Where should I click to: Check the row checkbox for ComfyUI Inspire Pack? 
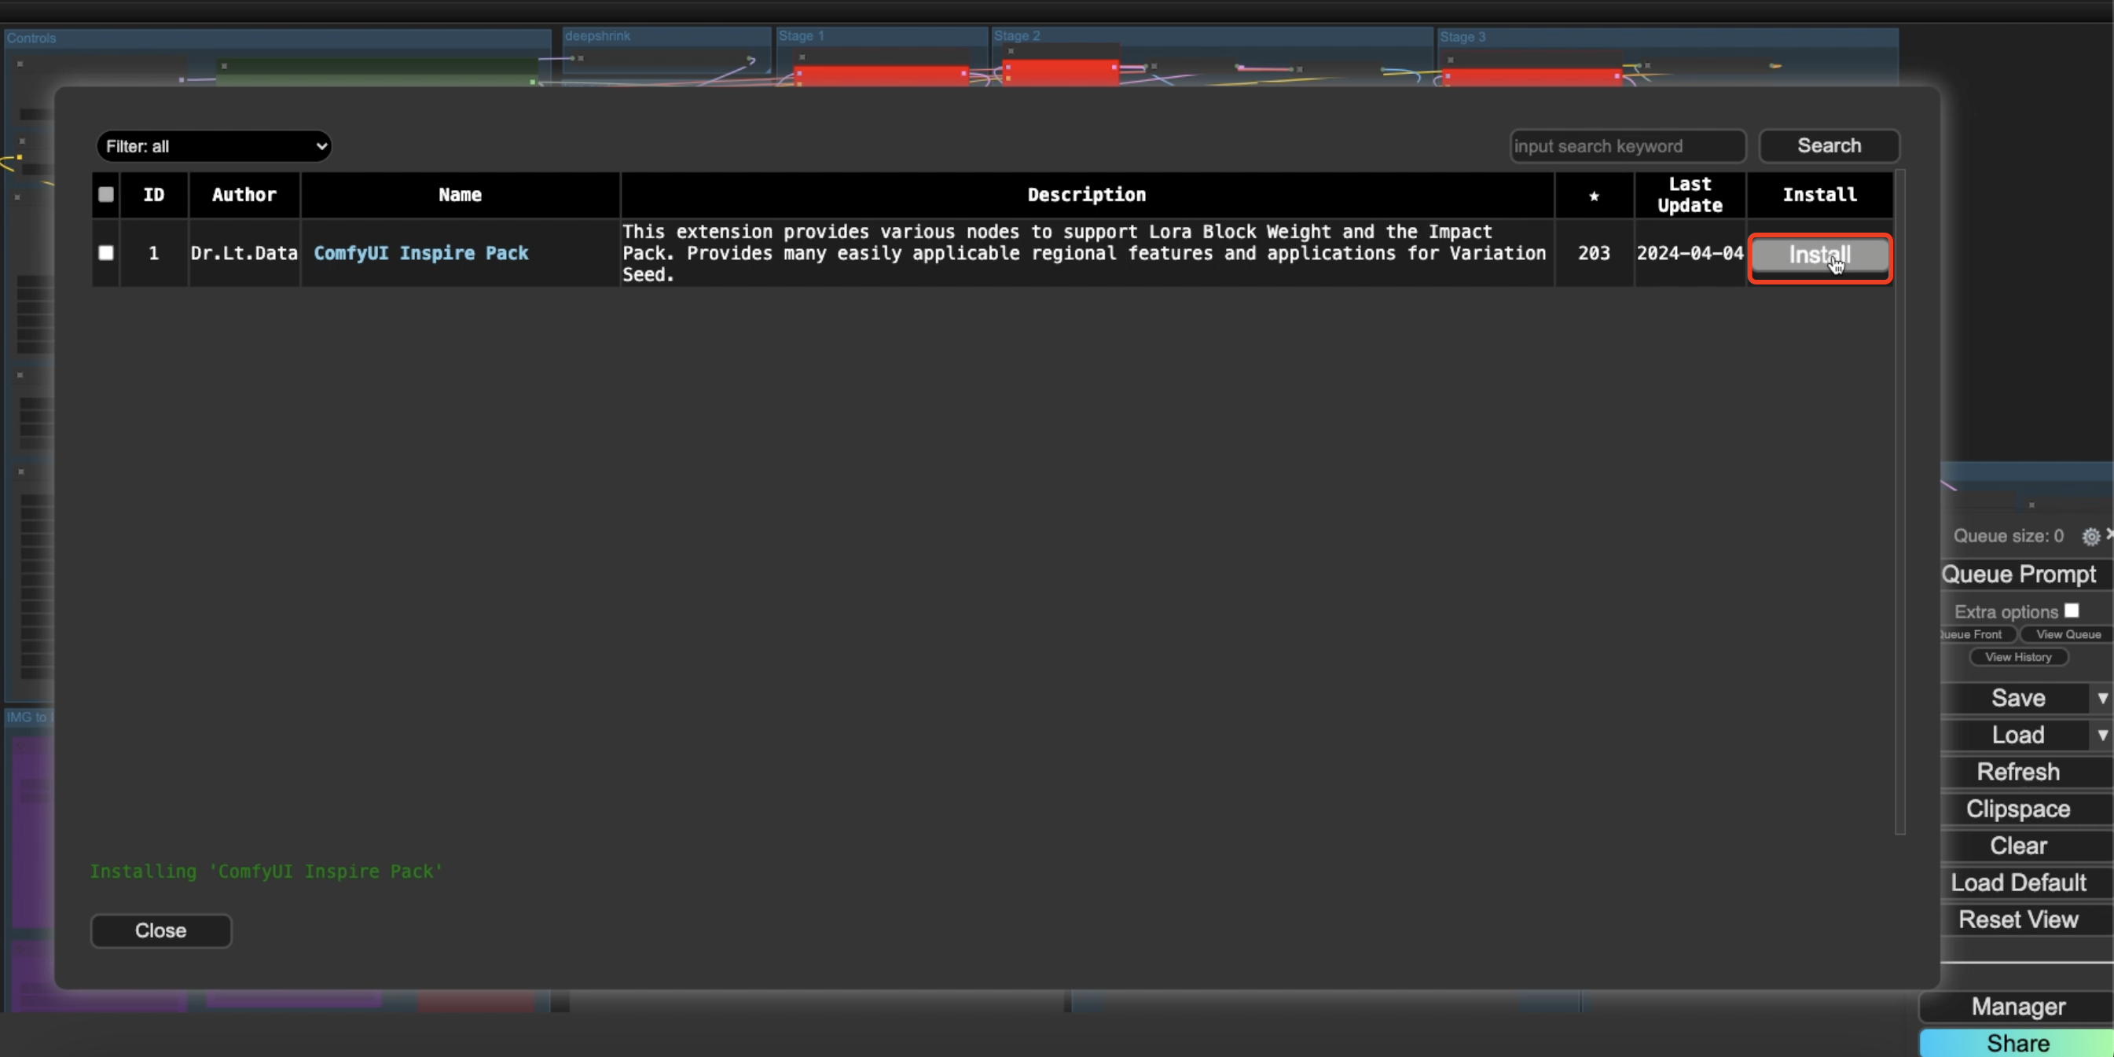click(105, 254)
